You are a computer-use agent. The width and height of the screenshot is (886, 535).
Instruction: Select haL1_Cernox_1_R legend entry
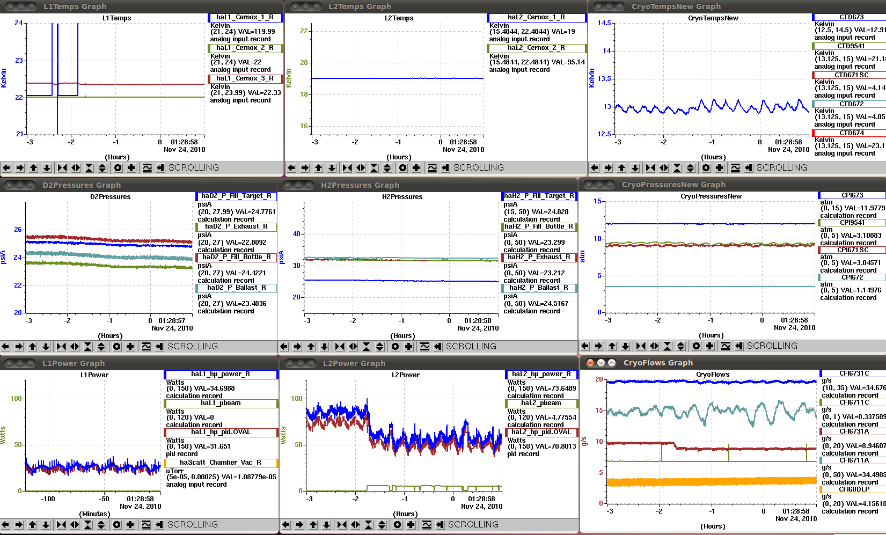click(x=245, y=18)
